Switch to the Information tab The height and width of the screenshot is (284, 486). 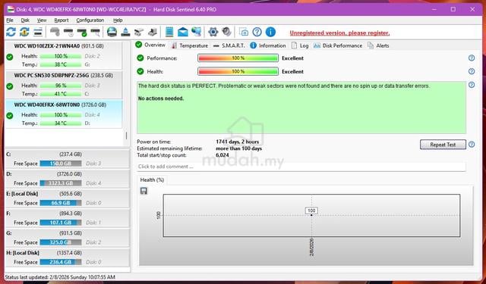268,45
